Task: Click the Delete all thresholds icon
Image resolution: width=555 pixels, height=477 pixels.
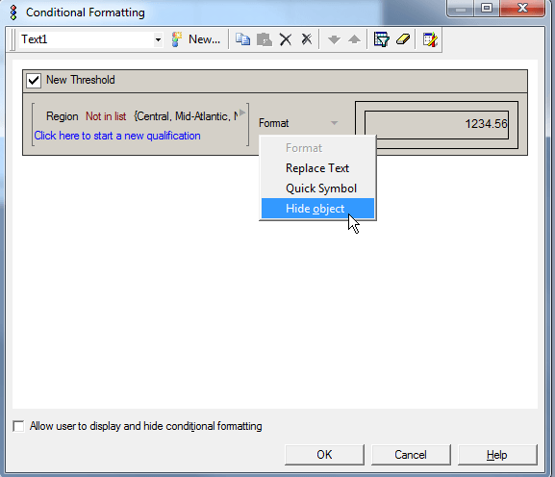Action: point(307,39)
